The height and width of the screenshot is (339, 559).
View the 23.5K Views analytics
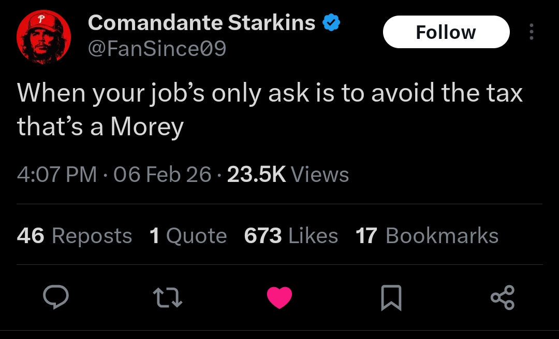click(x=288, y=175)
